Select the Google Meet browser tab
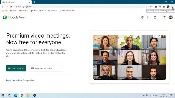Image resolution: width=175 pixels, height=98 pixels. click(x=16, y=2)
